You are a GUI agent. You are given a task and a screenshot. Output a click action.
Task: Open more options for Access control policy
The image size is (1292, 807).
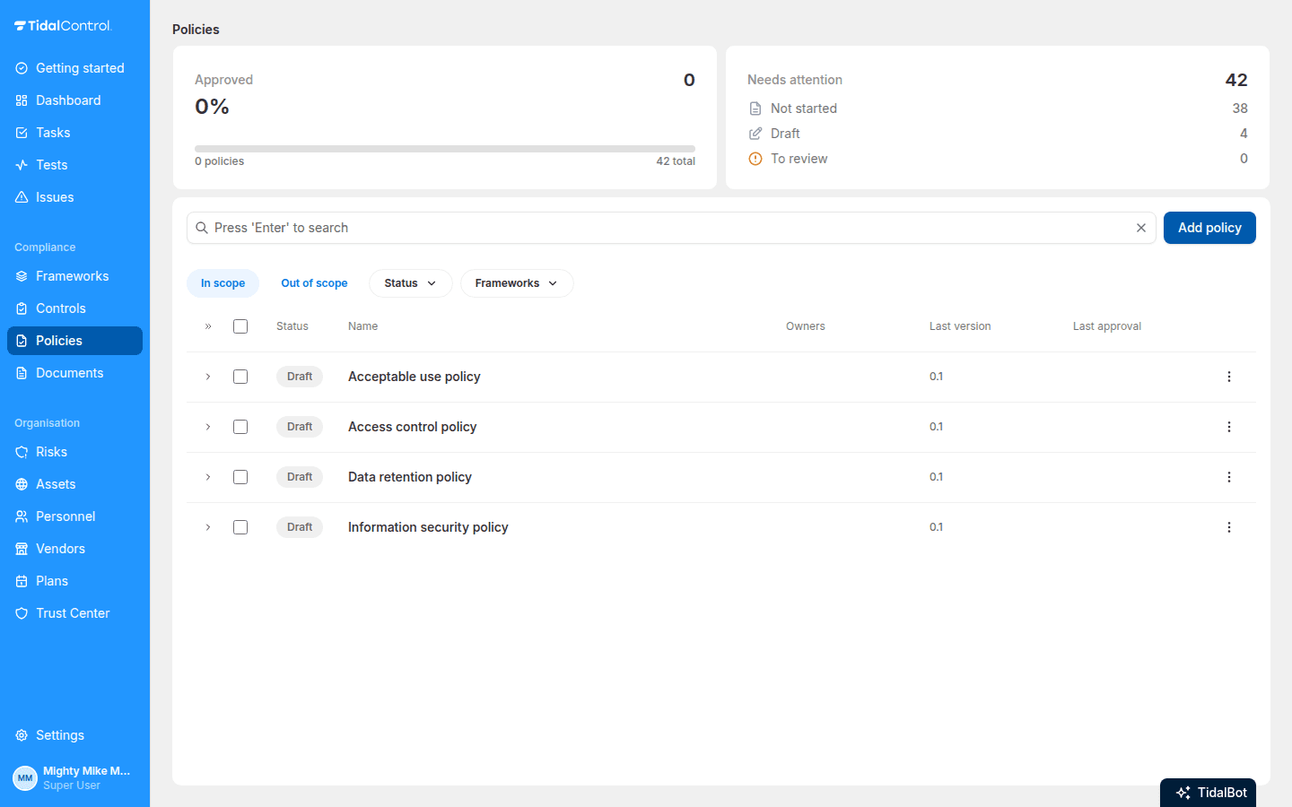[x=1229, y=427]
